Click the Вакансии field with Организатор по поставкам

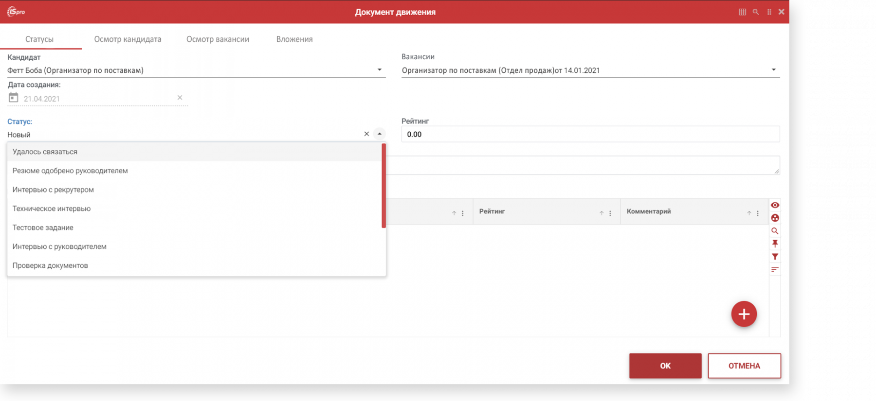point(590,70)
